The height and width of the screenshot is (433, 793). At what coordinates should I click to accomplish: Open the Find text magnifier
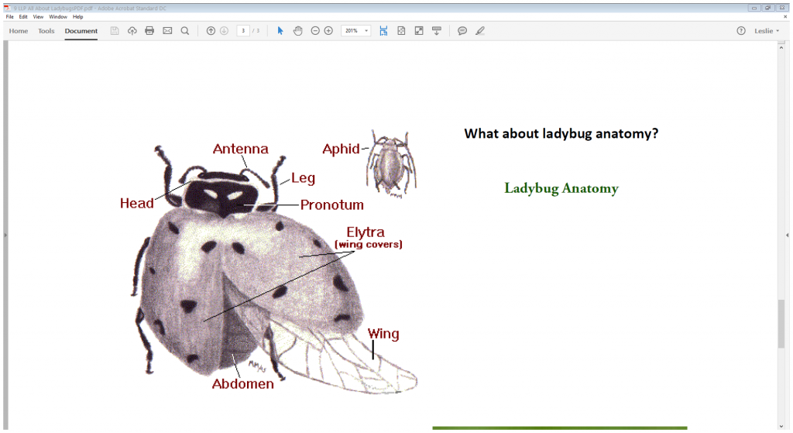[184, 31]
